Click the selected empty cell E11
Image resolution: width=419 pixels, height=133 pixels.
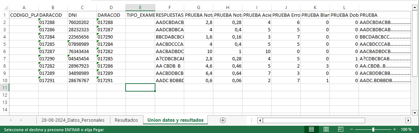140,88
